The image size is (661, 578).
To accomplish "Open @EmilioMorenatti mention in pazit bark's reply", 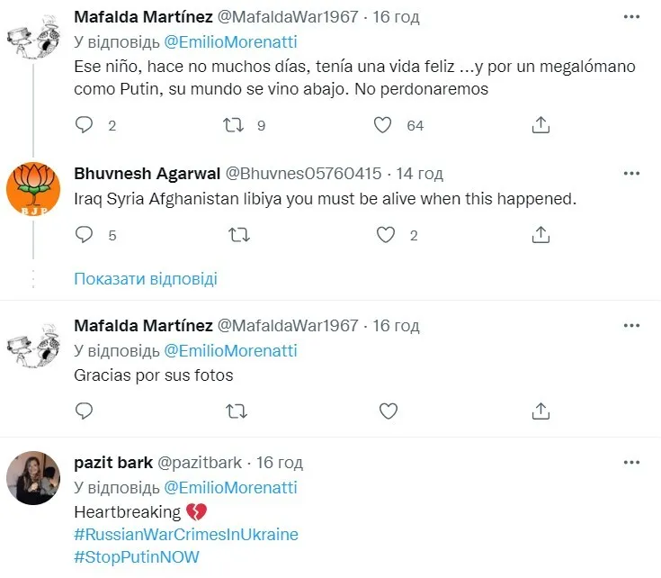I will click(230, 488).
